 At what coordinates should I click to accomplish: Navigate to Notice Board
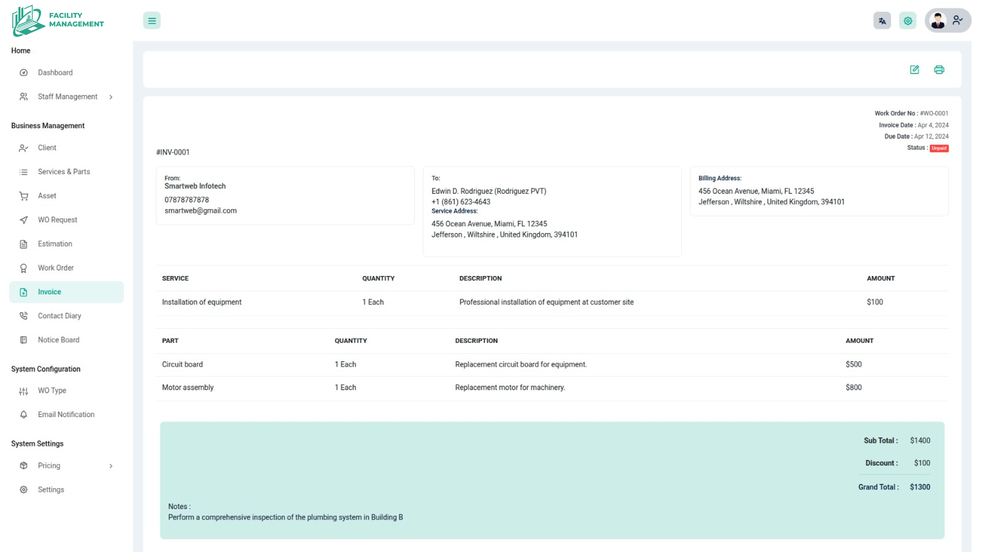(x=58, y=340)
